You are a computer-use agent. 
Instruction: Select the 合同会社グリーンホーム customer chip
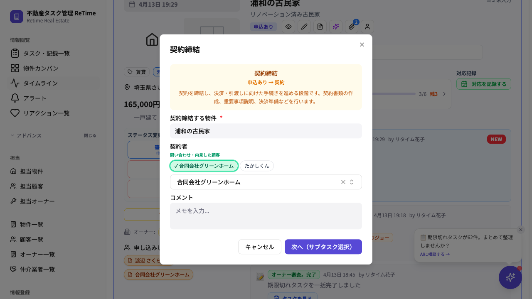pyautogui.click(x=204, y=166)
